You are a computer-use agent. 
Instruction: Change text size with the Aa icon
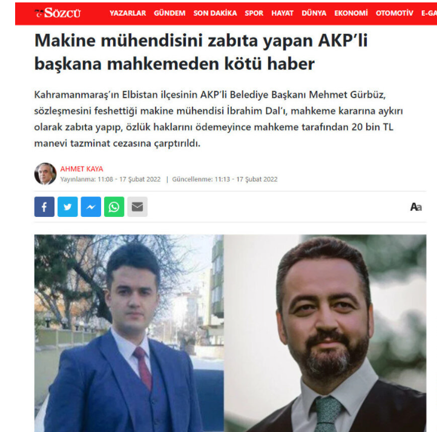[x=416, y=207]
